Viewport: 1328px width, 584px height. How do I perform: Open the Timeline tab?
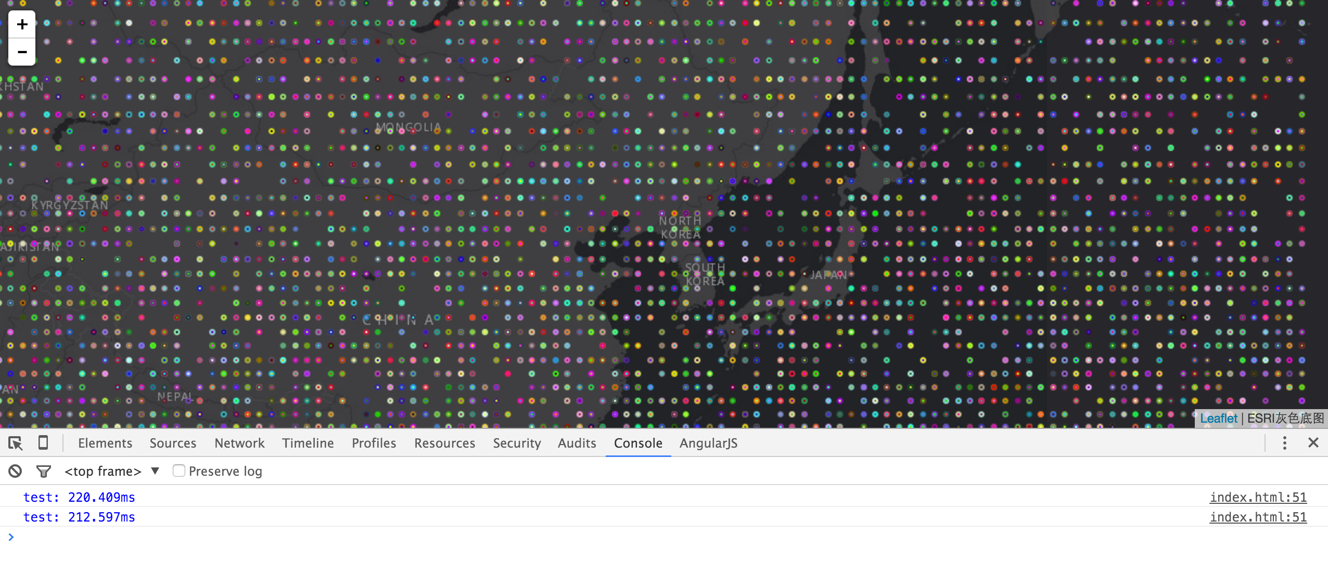308,443
